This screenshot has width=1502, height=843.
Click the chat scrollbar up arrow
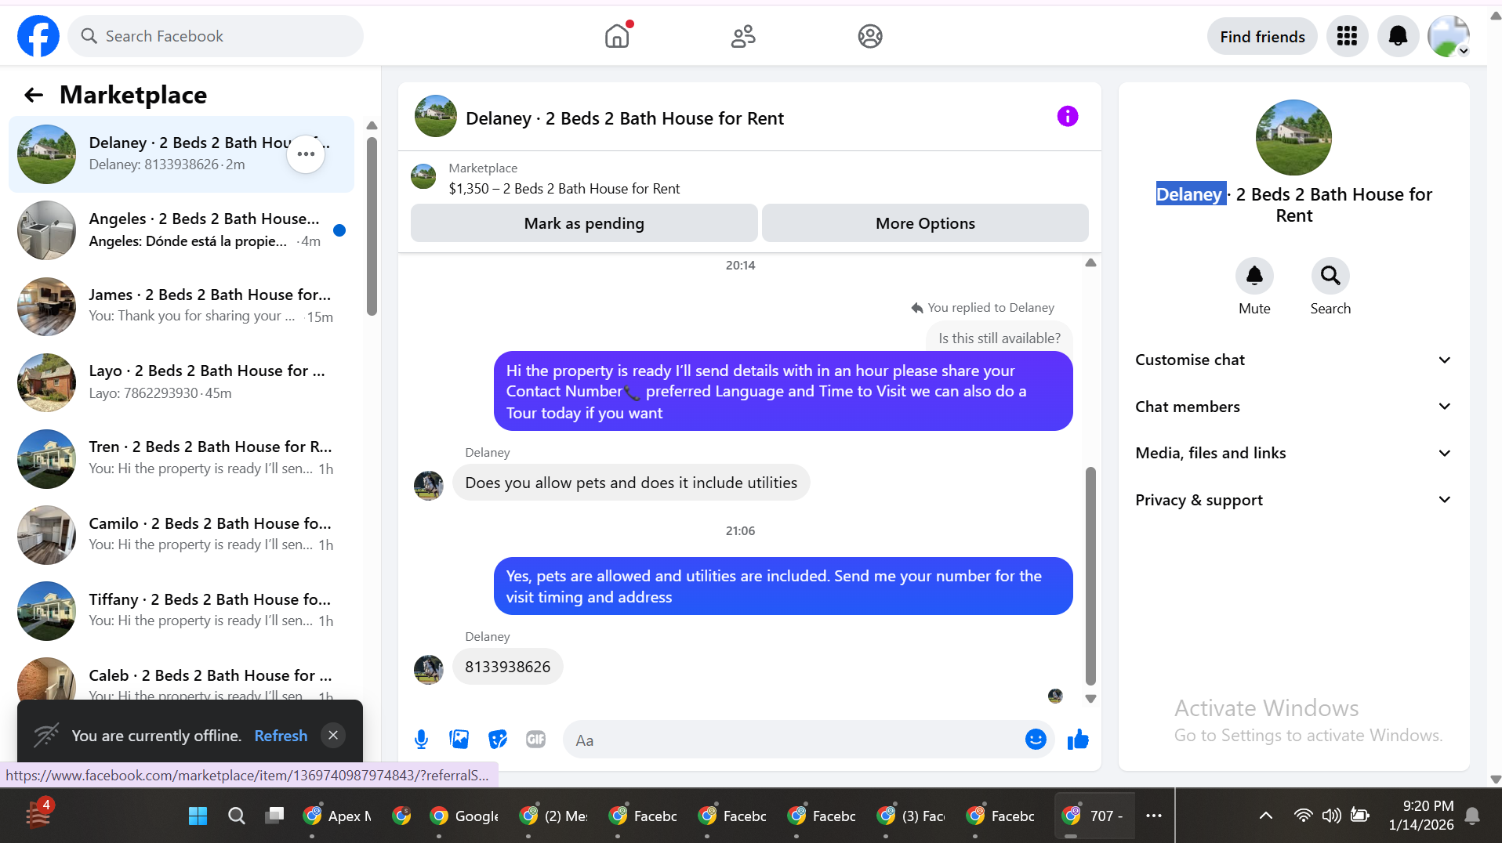tap(1090, 263)
